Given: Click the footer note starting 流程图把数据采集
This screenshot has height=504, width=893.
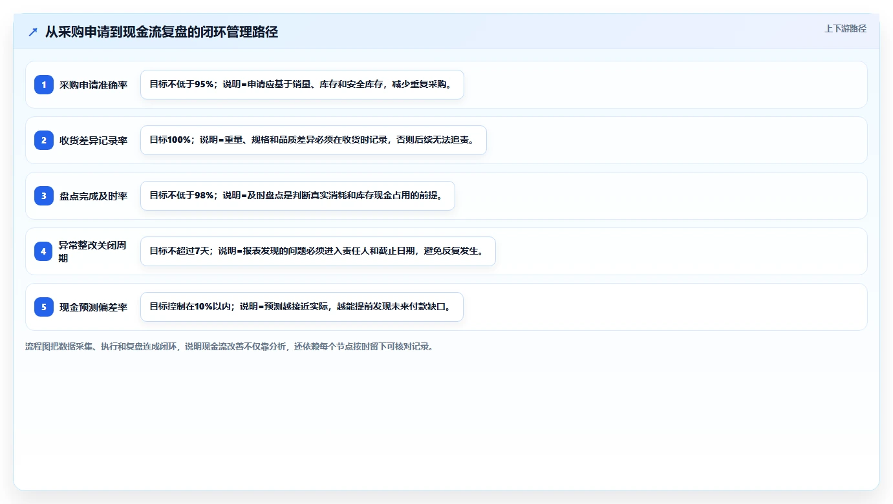Looking at the screenshot, I should click(229, 346).
